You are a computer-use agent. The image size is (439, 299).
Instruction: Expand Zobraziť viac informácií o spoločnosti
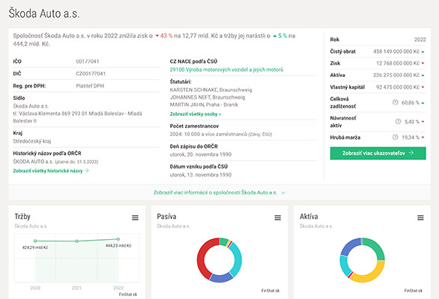(x=219, y=193)
